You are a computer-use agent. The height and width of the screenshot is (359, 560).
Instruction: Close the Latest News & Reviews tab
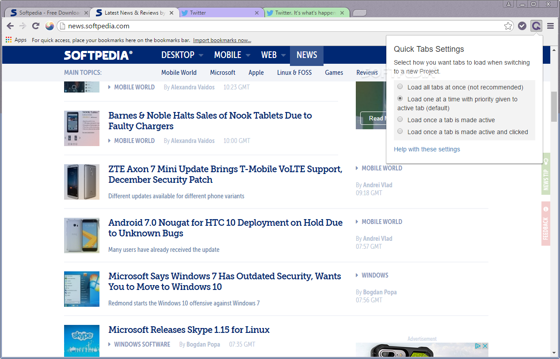pyautogui.click(x=171, y=13)
